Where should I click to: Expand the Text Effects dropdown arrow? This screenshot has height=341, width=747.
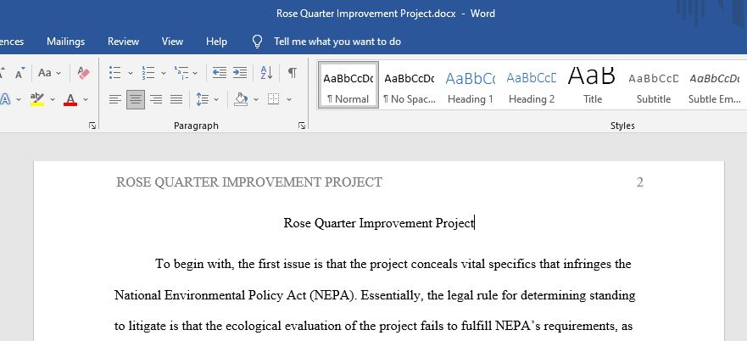tap(19, 100)
